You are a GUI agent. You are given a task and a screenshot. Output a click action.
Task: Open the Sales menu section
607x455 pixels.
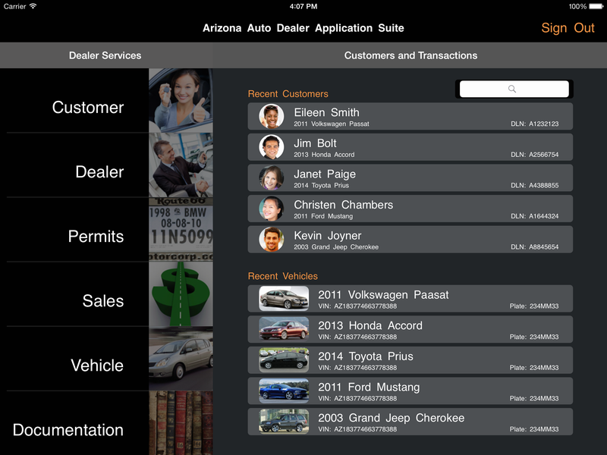click(102, 301)
